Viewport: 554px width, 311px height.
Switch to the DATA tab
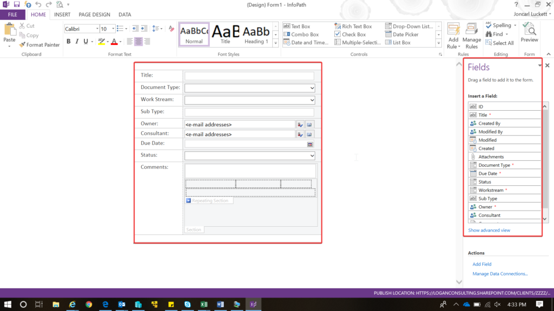125,15
